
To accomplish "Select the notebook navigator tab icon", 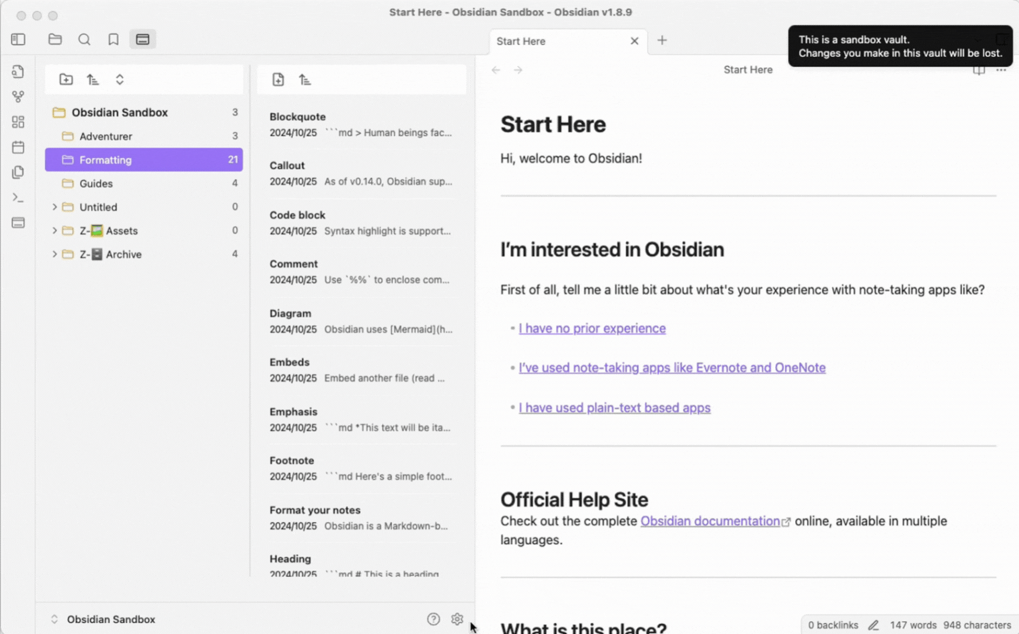I will (143, 39).
